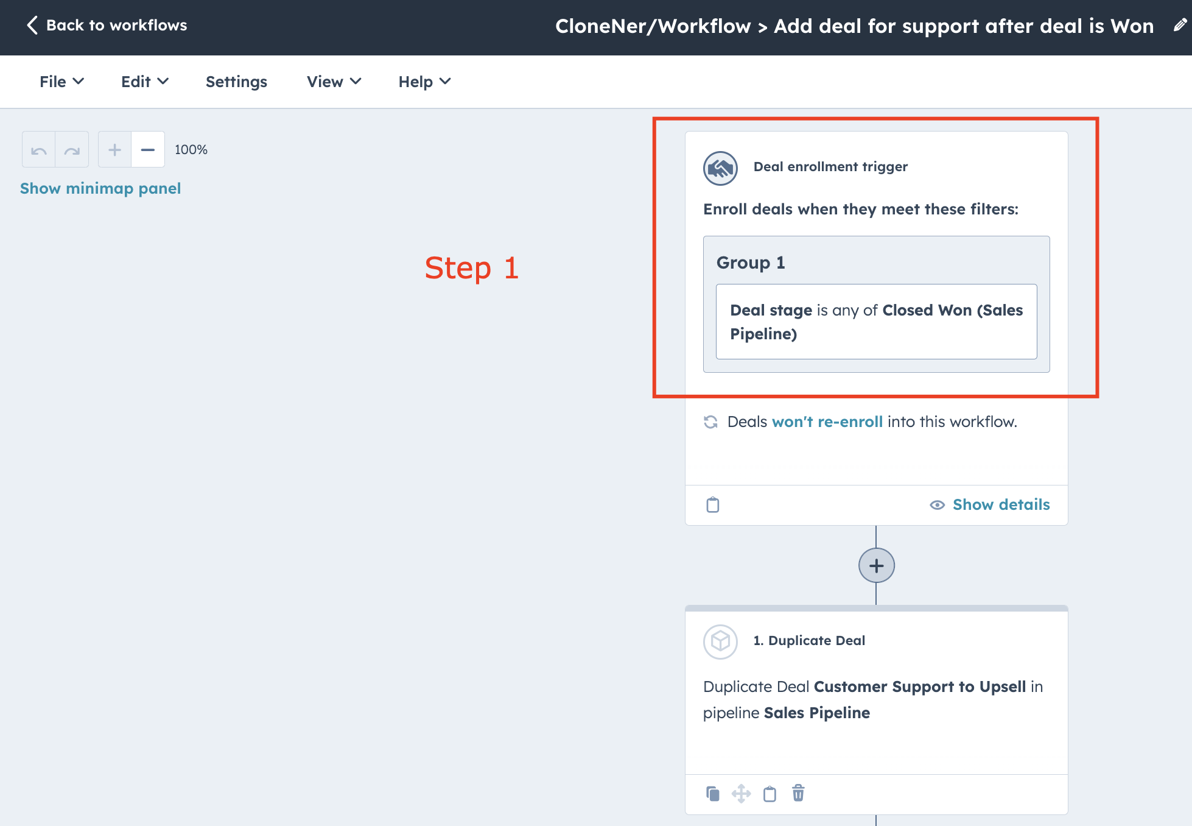
Task: Open the Settings tab
Action: [x=236, y=82]
